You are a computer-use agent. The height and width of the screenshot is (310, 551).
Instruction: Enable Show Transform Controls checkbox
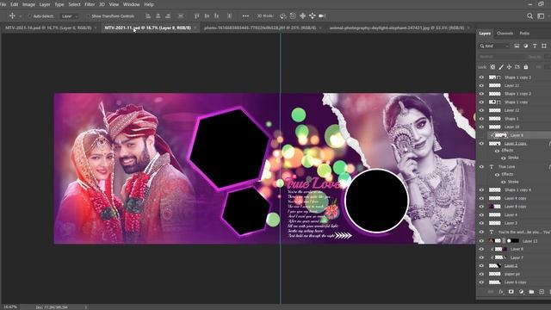click(x=88, y=16)
